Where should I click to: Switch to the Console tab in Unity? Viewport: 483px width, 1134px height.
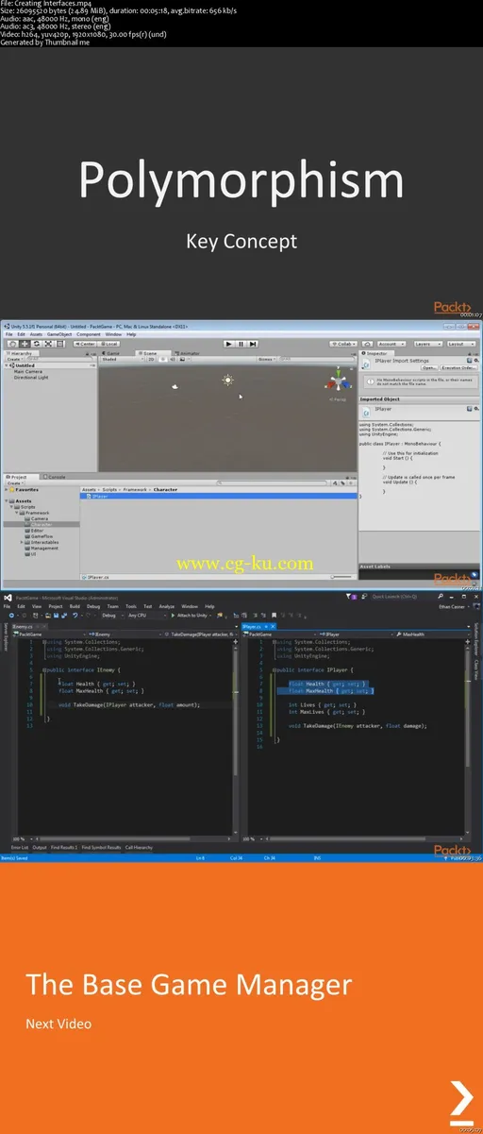tap(55, 477)
